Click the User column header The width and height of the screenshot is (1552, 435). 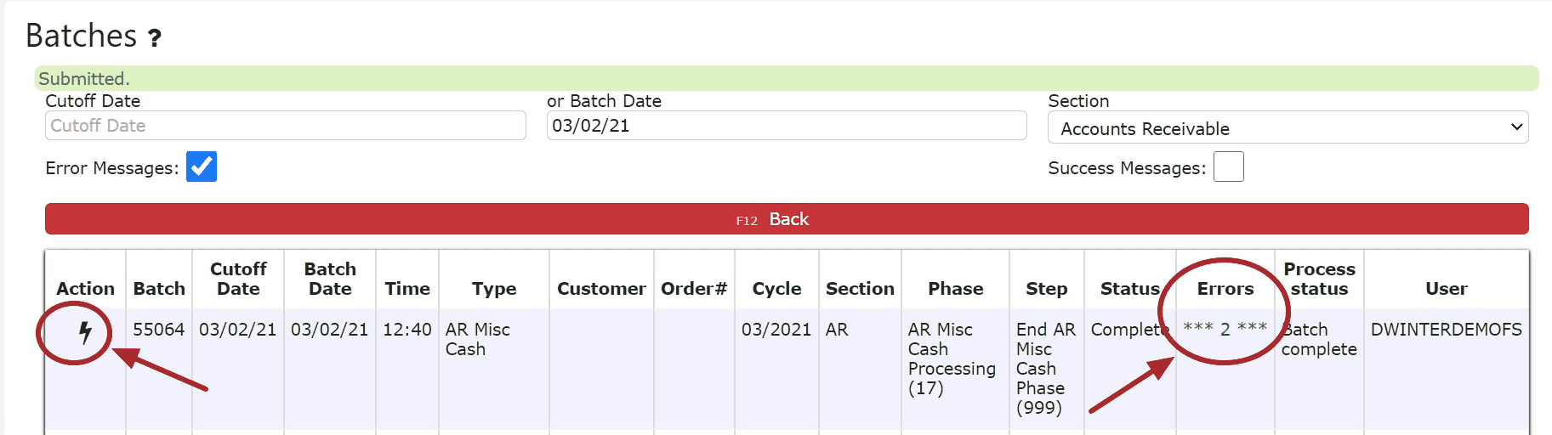click(x=1446, y=289)
